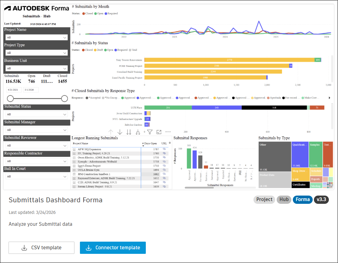338x263 pixels.
Task: Open URL link icon for Iggy's Demo Project
Action: click(164, 166)
